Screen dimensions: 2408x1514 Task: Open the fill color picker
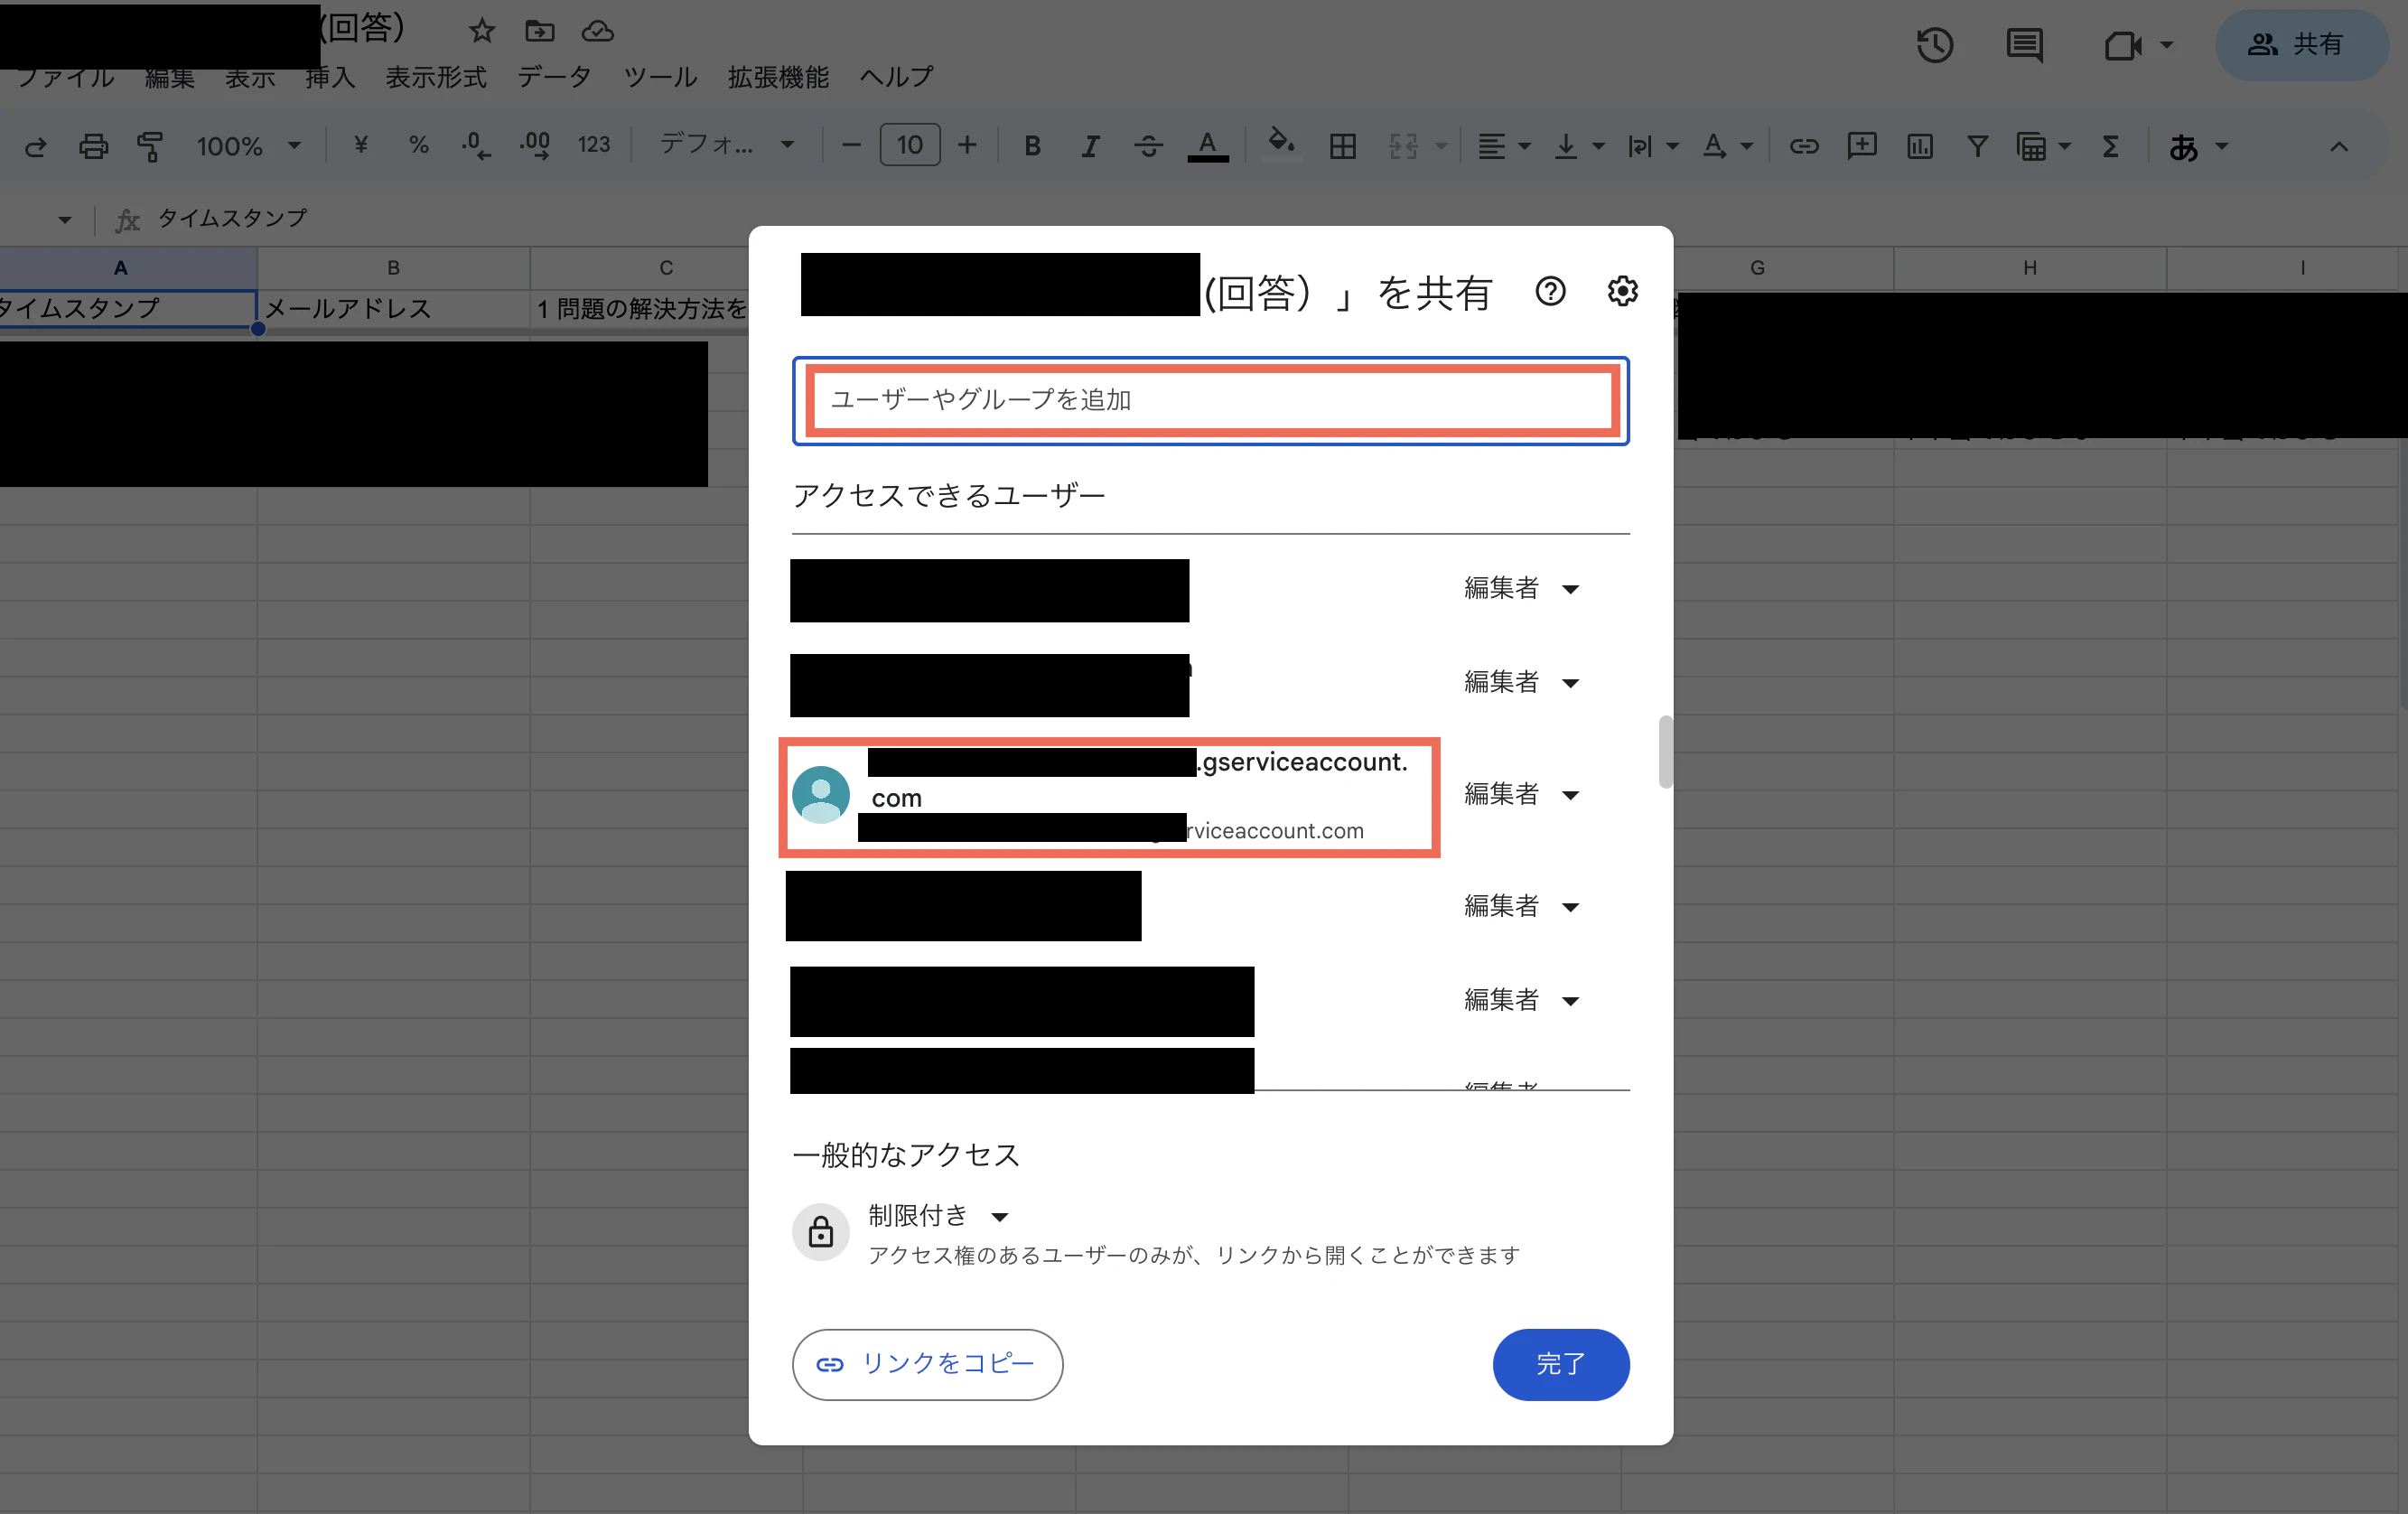(x=1281, y=145)
